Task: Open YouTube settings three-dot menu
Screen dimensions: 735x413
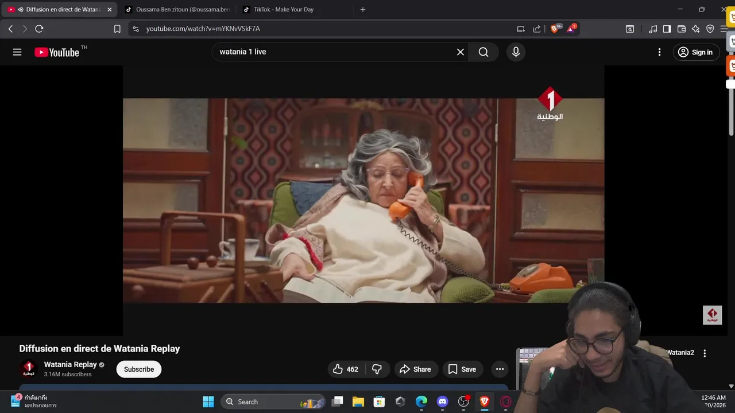Action: pyautogui.click(x=659, y=52)
